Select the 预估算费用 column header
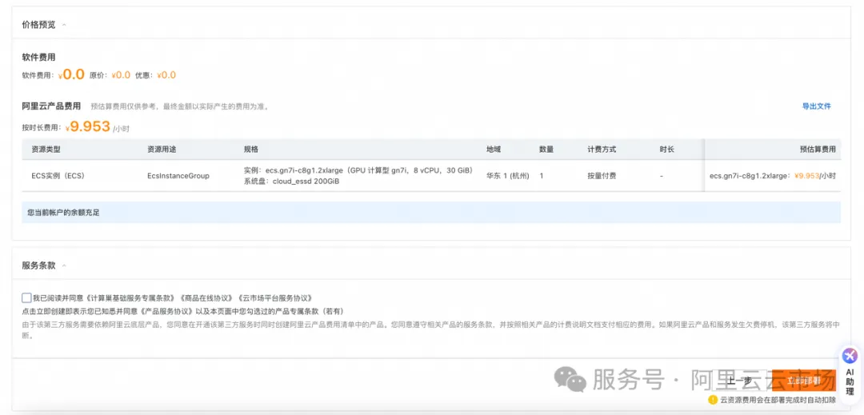Viewport: 864px width, 415px height. [x=818, y=150]
